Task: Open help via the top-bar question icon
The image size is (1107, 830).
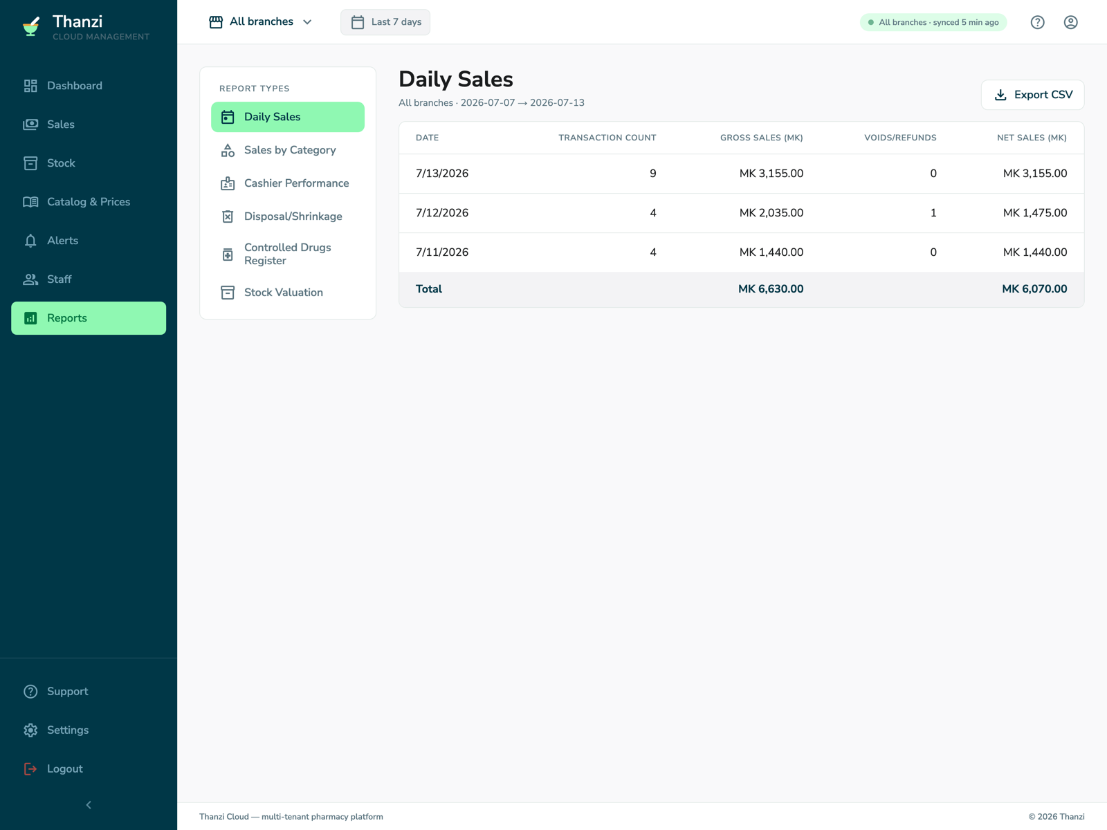Action: 1038,22
